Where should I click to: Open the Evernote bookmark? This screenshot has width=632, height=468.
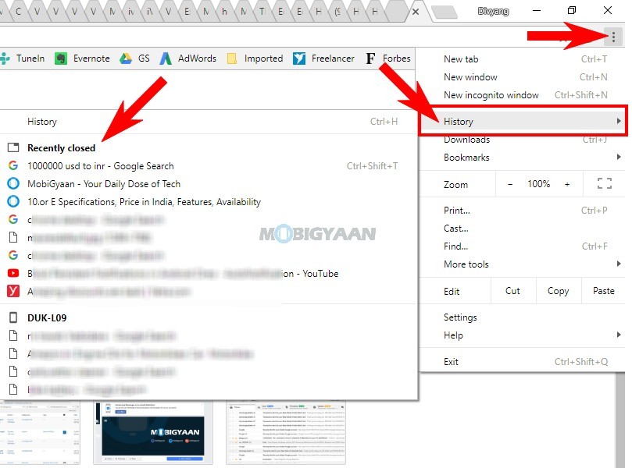[x=82, y=58]
